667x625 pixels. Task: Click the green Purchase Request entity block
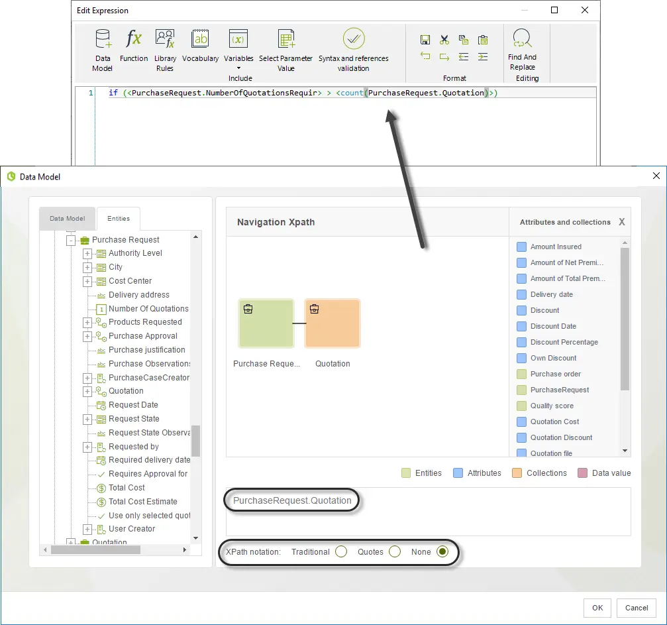pyautogui.click(x=266, y=323)
